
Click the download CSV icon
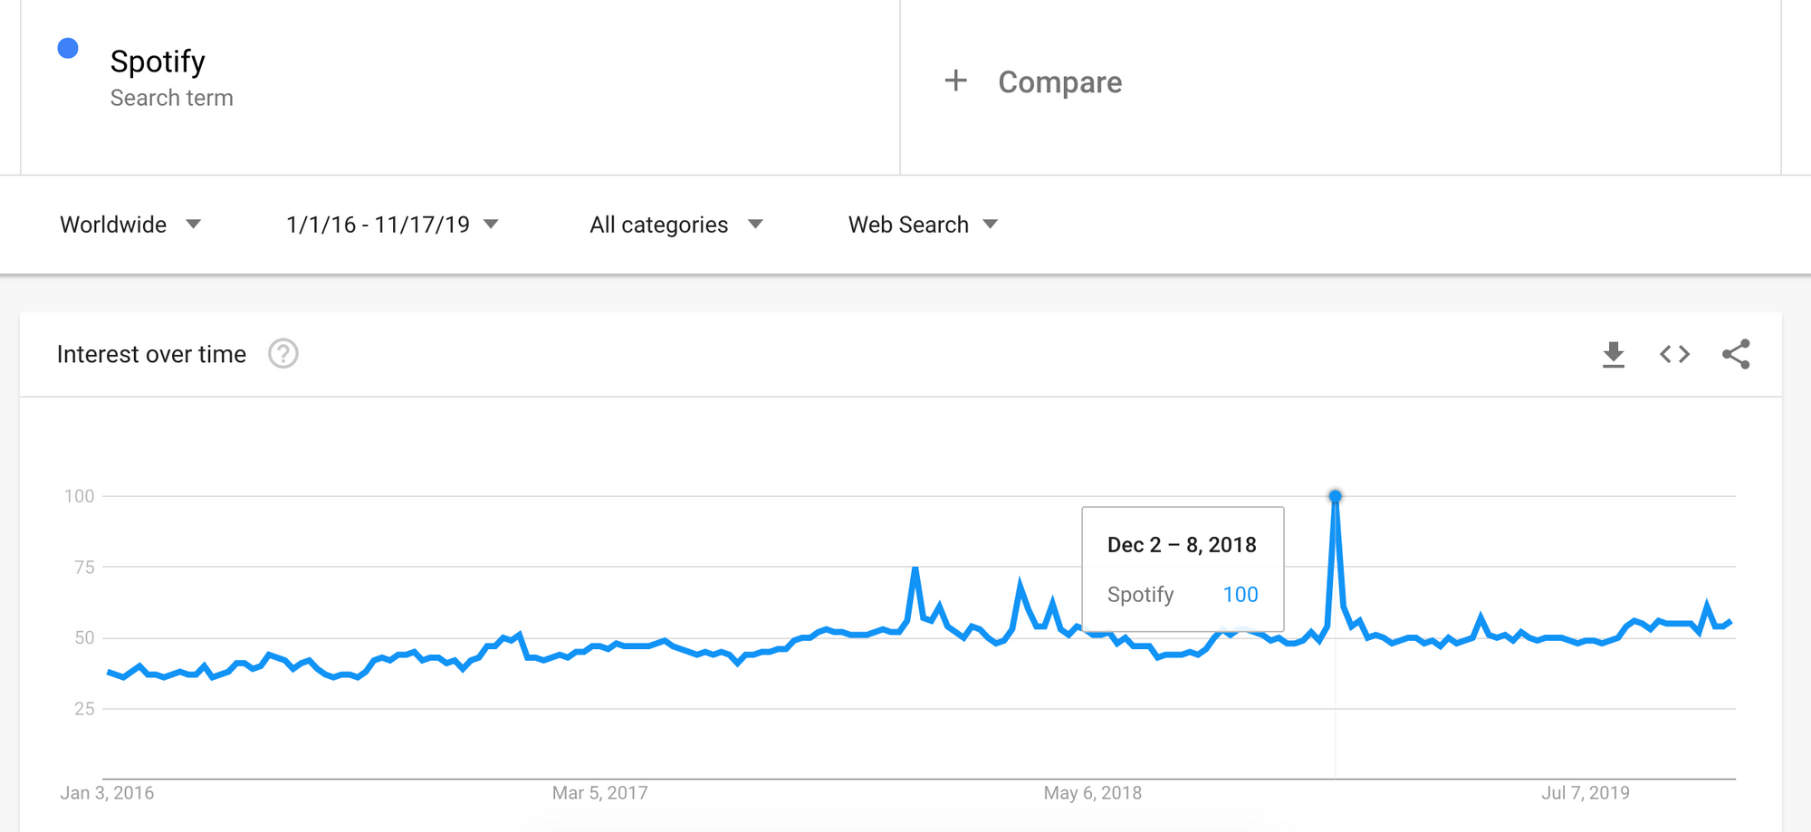pyautogui.click(x=1613, y=355)
